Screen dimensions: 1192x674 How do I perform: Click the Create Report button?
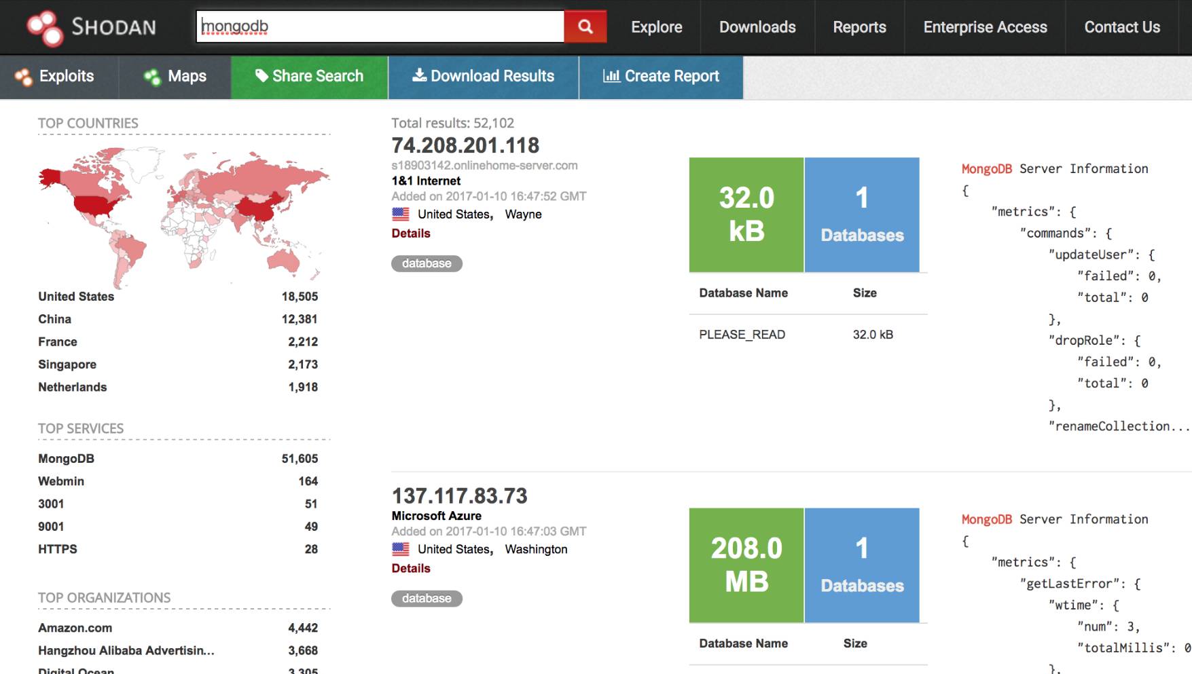tap(661, 77)
